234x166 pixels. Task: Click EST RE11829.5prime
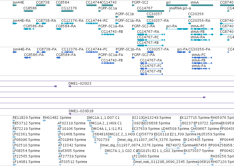tap(26, 118)
